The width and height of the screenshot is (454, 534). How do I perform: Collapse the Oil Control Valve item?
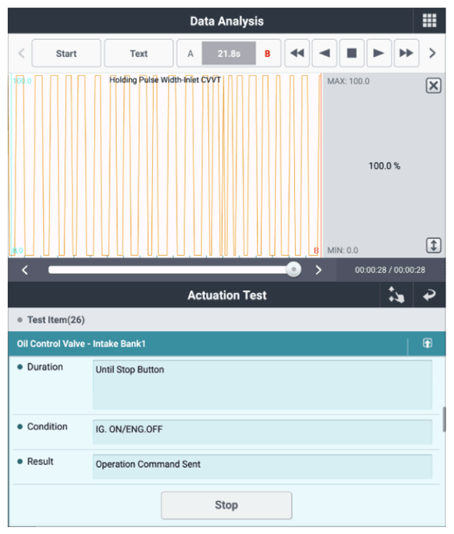pos(427,343)
